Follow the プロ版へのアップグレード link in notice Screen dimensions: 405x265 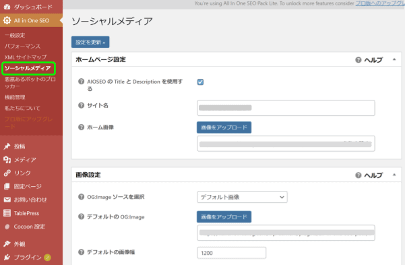point(380,3)
